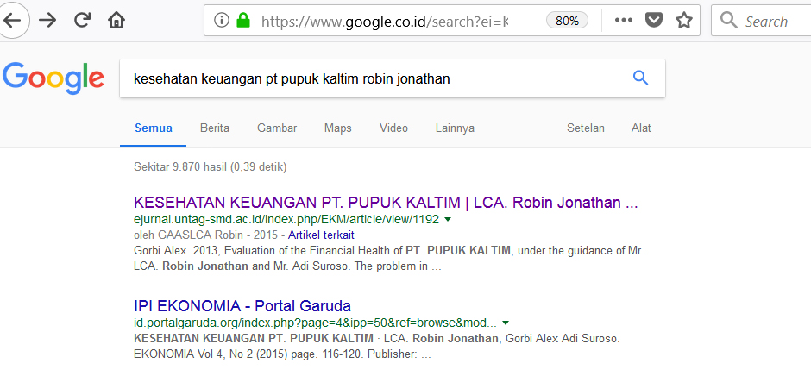This screenshot has width=811, height=382.
Task: Switch to the Berita tab
Action: [214, 128]
